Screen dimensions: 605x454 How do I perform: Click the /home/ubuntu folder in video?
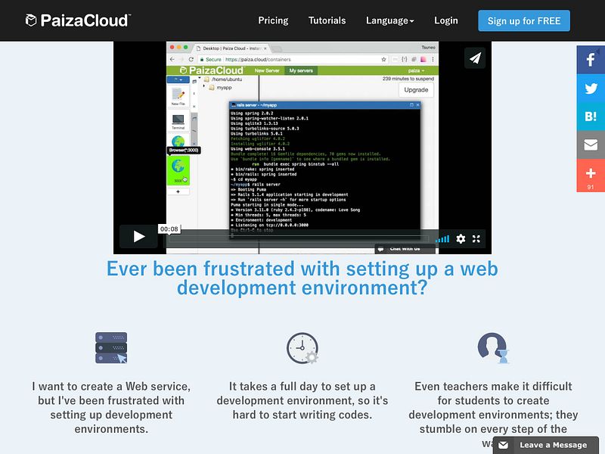click(223, 79)
